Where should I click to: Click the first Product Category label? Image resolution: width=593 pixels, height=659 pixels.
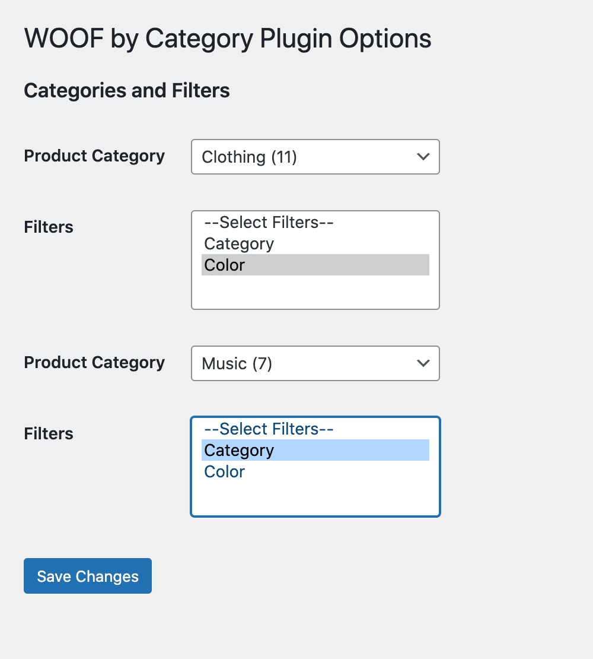tap(94, 156)
